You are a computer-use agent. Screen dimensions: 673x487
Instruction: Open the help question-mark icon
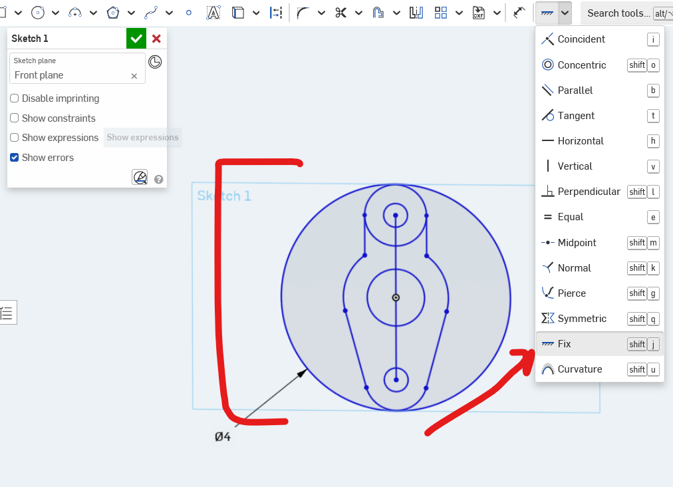coord(159,180)
